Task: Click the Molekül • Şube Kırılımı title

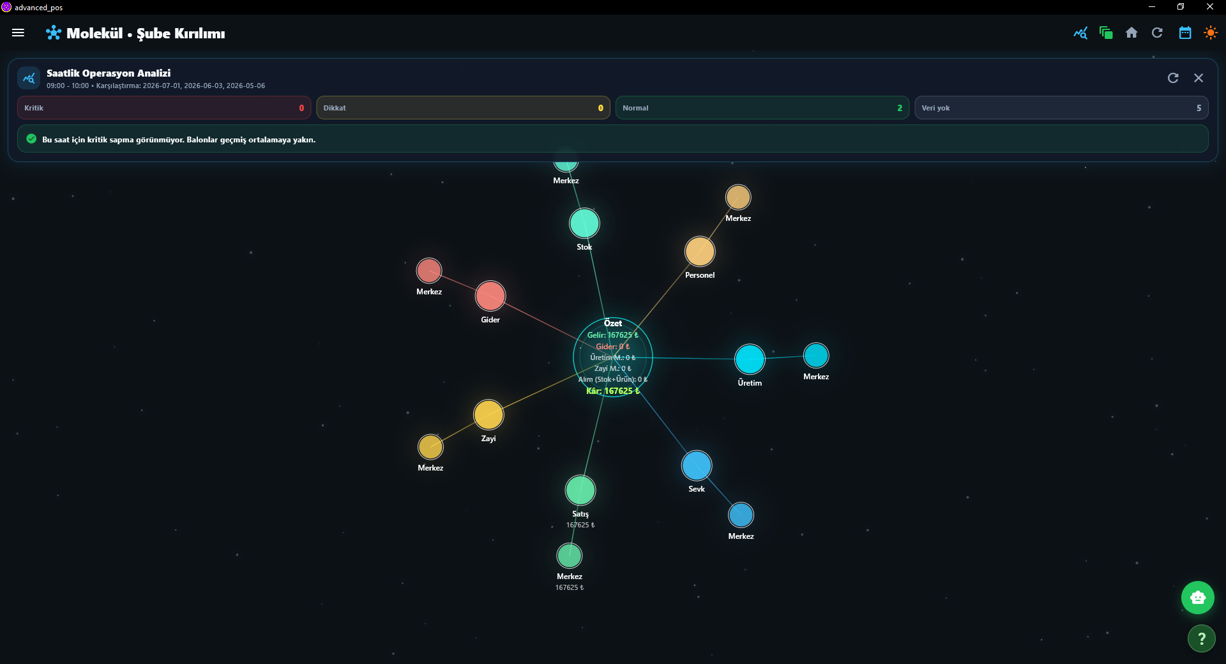Action: (146, 33)
